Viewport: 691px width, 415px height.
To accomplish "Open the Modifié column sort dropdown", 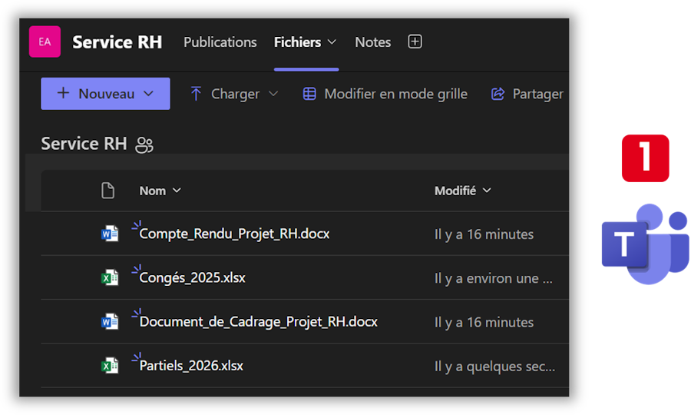I will click(x=487, y=191).
